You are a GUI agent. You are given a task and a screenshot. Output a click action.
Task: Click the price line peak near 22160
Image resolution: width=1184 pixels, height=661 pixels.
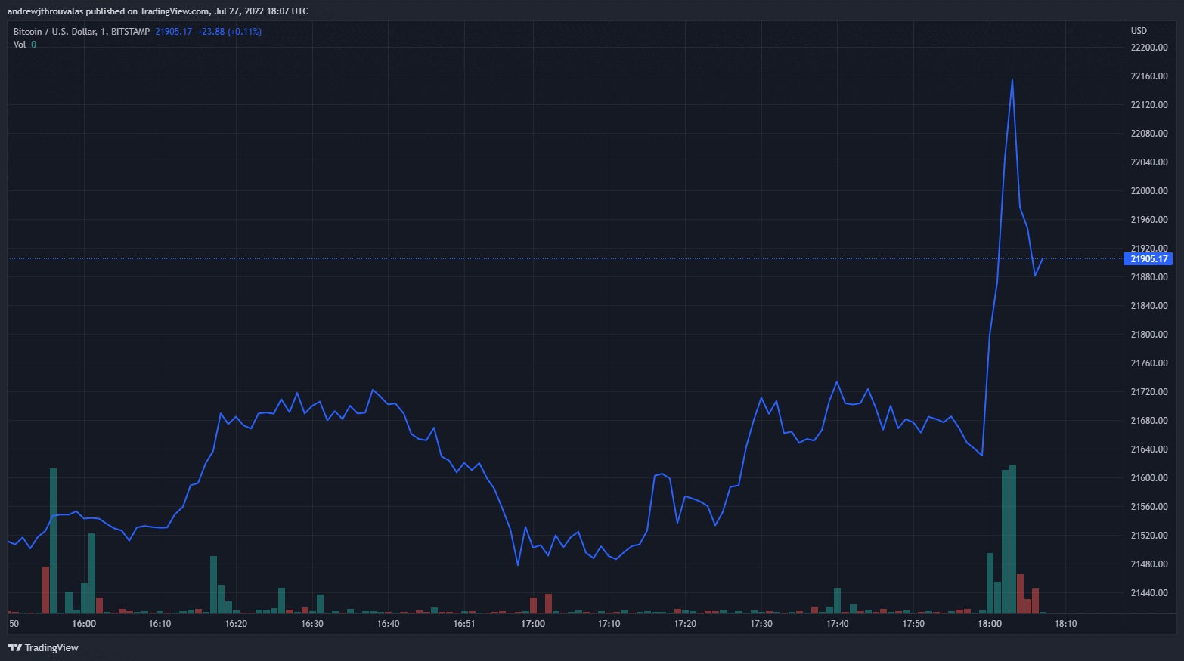1012,80
